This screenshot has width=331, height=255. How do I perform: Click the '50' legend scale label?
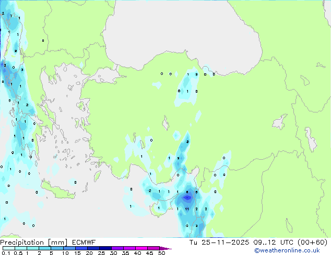pyautogui.click(x=161, y=253)
